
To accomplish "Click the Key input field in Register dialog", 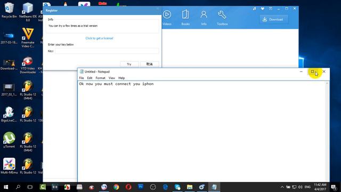I will tap(107, 51).
